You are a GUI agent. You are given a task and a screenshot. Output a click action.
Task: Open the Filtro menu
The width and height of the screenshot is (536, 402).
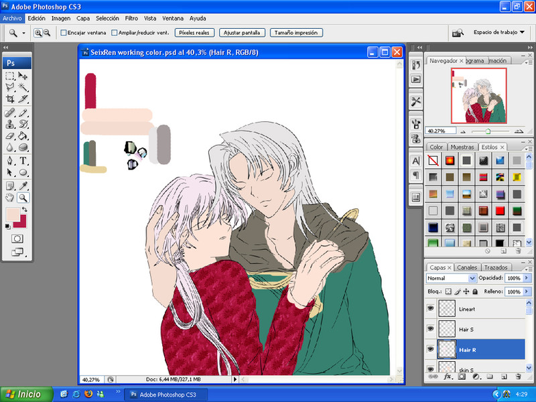pyautogui.click(x=131, y=19)
